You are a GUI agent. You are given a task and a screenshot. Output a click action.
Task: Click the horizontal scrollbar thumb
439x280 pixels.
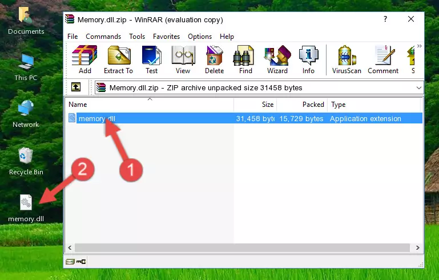point(242,247)
